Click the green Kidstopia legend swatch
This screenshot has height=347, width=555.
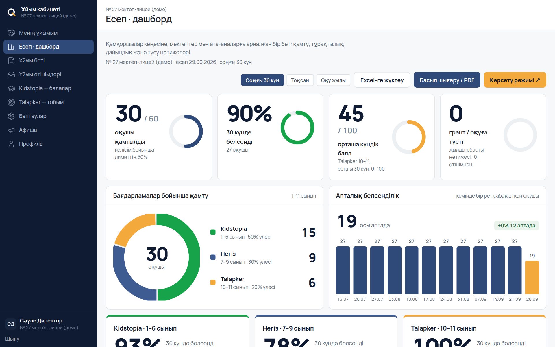click(x=213, y=232)
